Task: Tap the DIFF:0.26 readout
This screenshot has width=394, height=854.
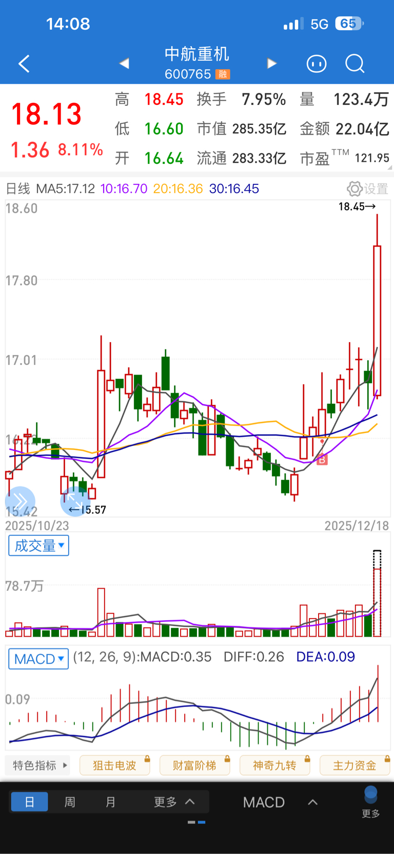Action: 253,657
